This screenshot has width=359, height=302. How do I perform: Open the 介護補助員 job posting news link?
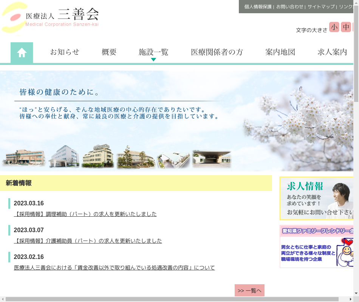(88, 241)
